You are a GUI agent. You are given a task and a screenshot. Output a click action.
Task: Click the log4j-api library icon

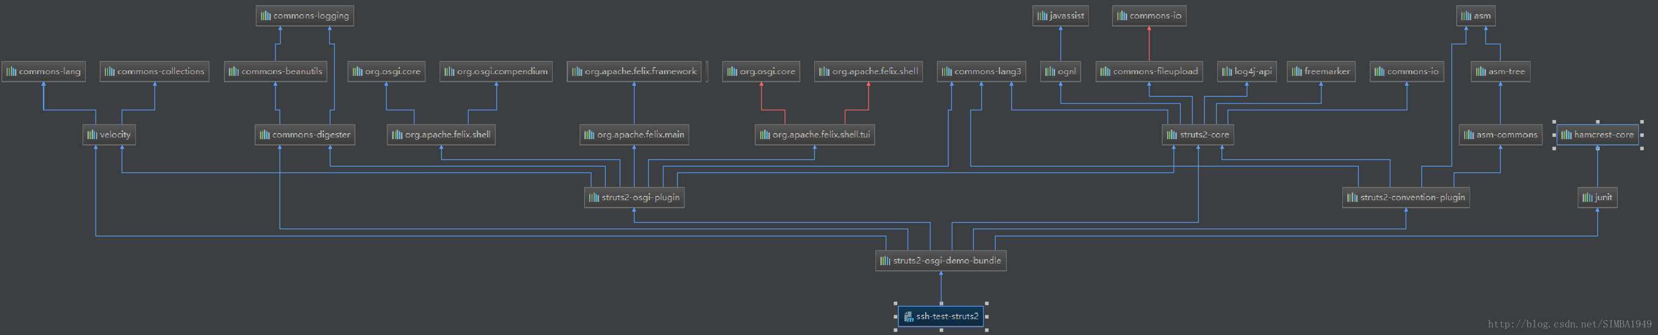pos(1227,71)
